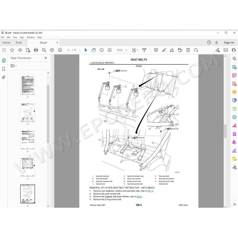Screen dimensions: 238x238
Task: Send the file by email envelope icon
Action: coord(226,50)
